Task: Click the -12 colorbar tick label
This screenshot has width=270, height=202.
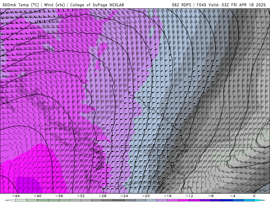Action: 189,196
